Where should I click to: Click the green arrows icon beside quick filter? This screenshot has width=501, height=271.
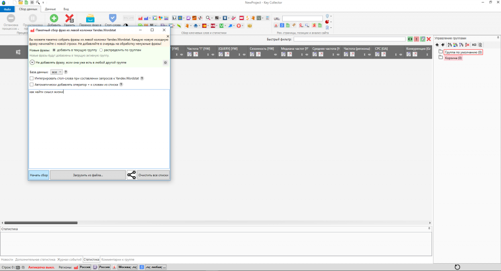coord(410,39)
